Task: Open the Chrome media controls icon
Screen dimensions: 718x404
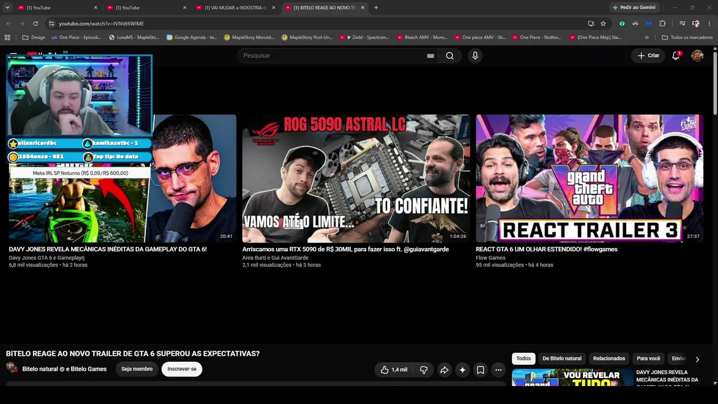Action: click(x=682, y=24)
